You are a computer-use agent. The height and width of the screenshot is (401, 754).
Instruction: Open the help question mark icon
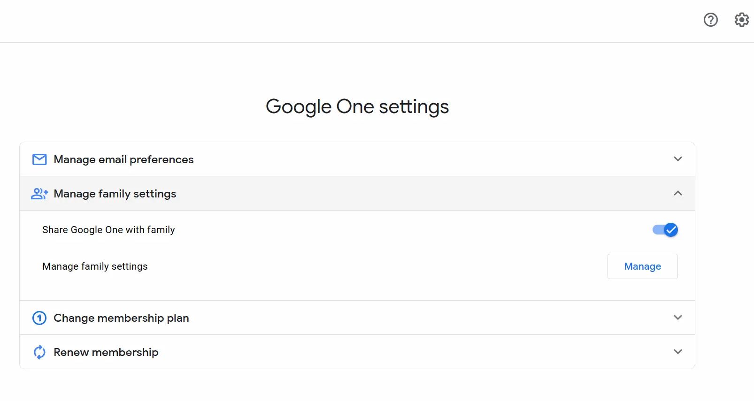[x=710, y=20]
